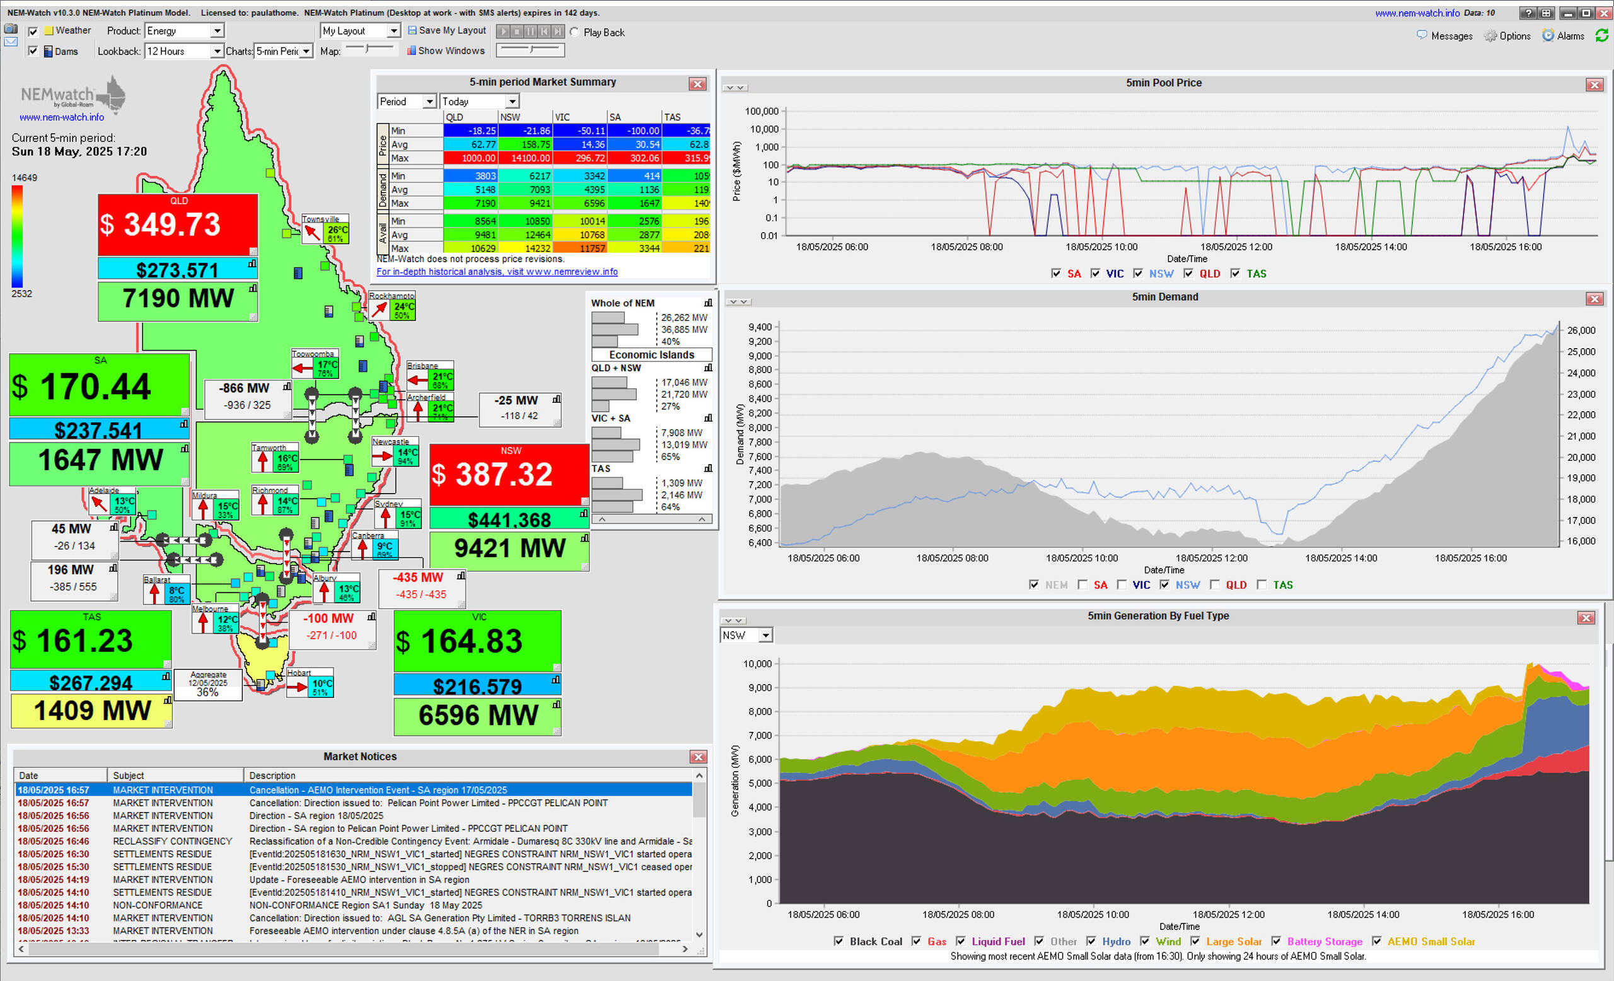
Task: Click chart icon on TAS 1409 MW tile
Action: [168, 700]
